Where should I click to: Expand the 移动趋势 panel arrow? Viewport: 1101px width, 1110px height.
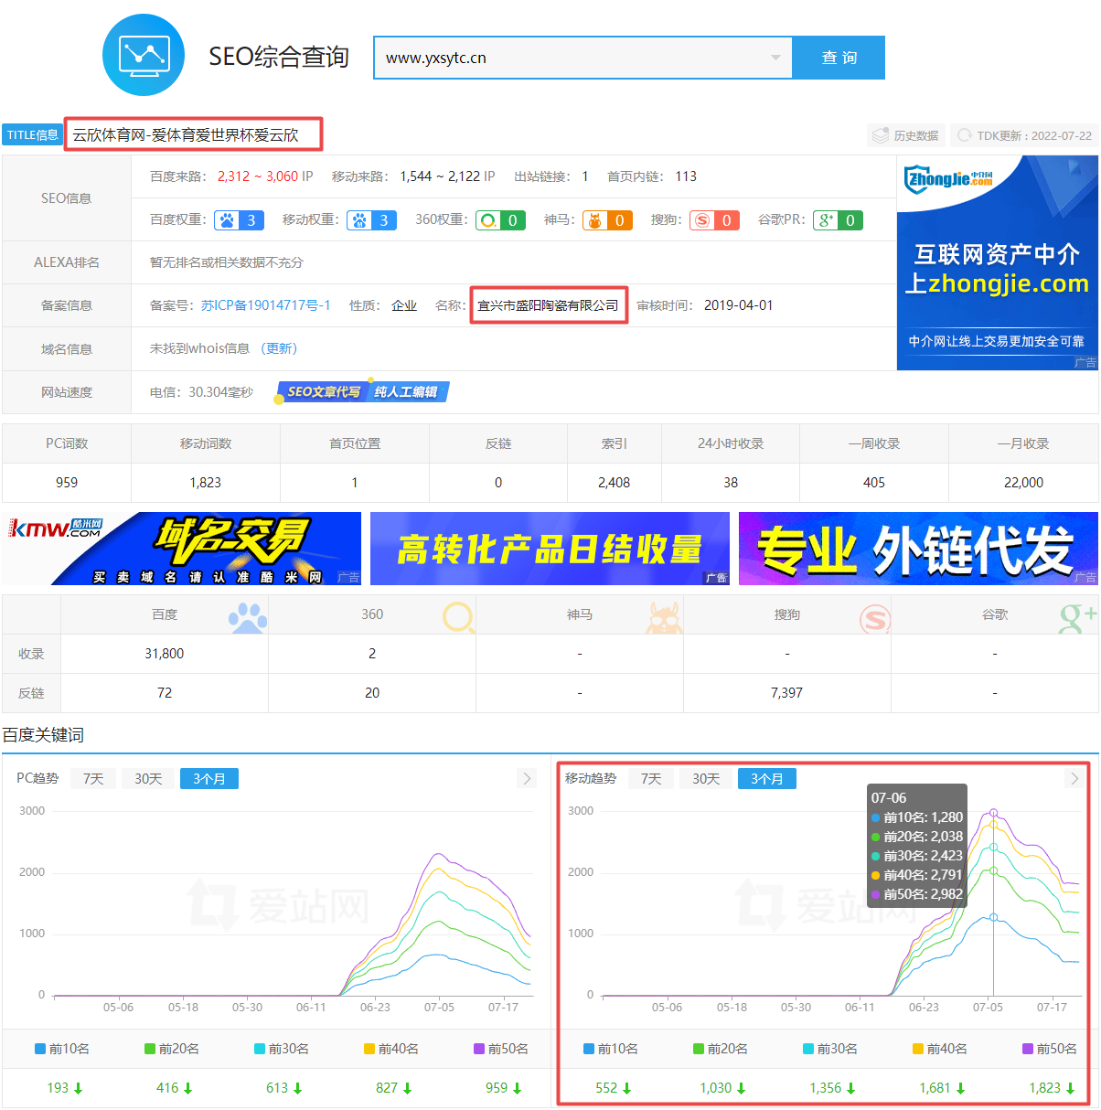[x=1074, y=779]
